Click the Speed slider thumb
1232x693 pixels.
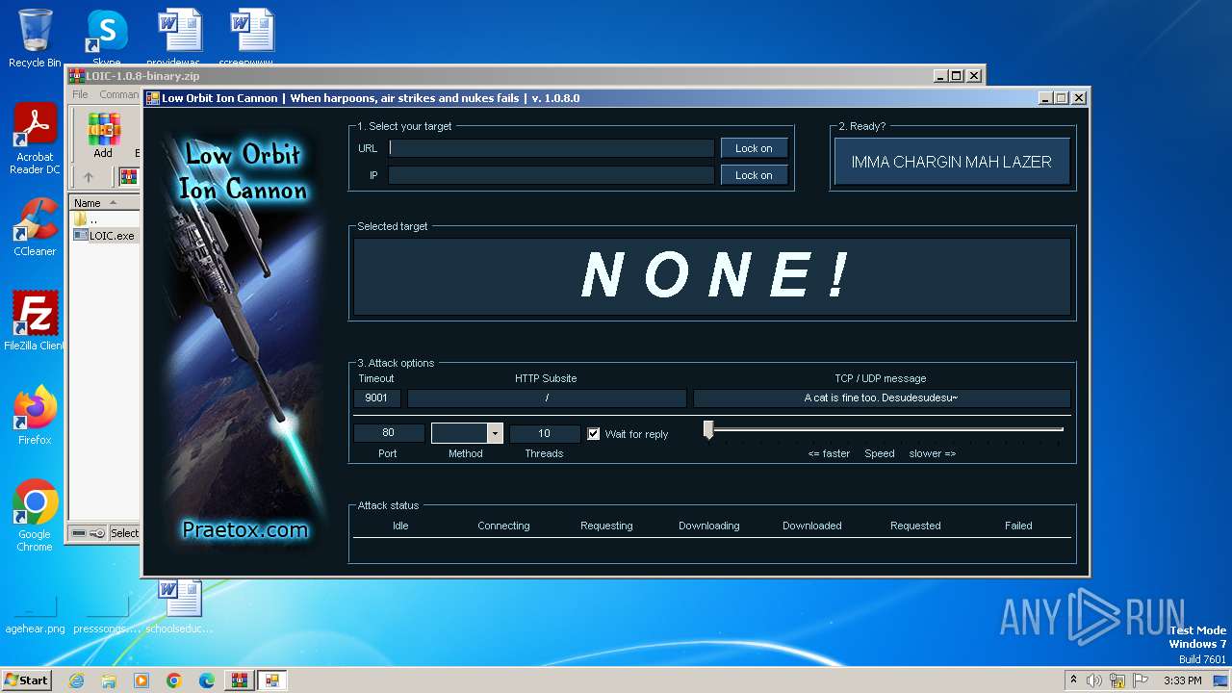(708, 430)
